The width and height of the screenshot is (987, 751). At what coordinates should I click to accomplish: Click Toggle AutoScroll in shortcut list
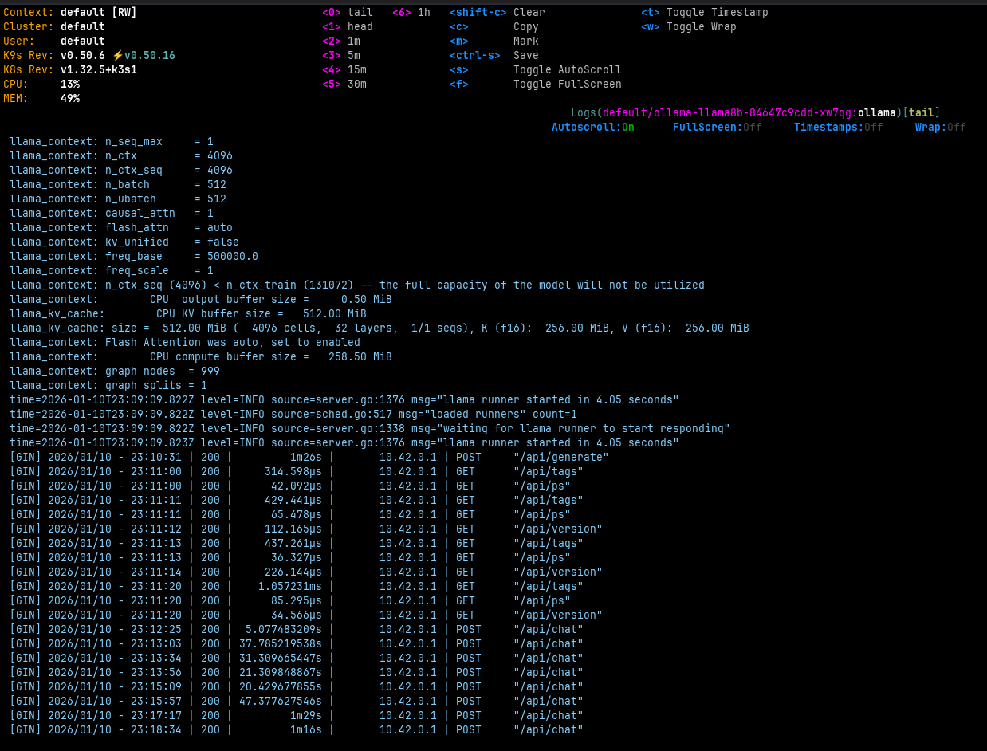click(567, 70)
